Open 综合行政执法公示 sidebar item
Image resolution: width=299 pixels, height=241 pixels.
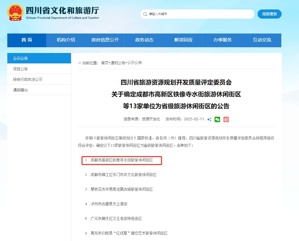point(39,80)
